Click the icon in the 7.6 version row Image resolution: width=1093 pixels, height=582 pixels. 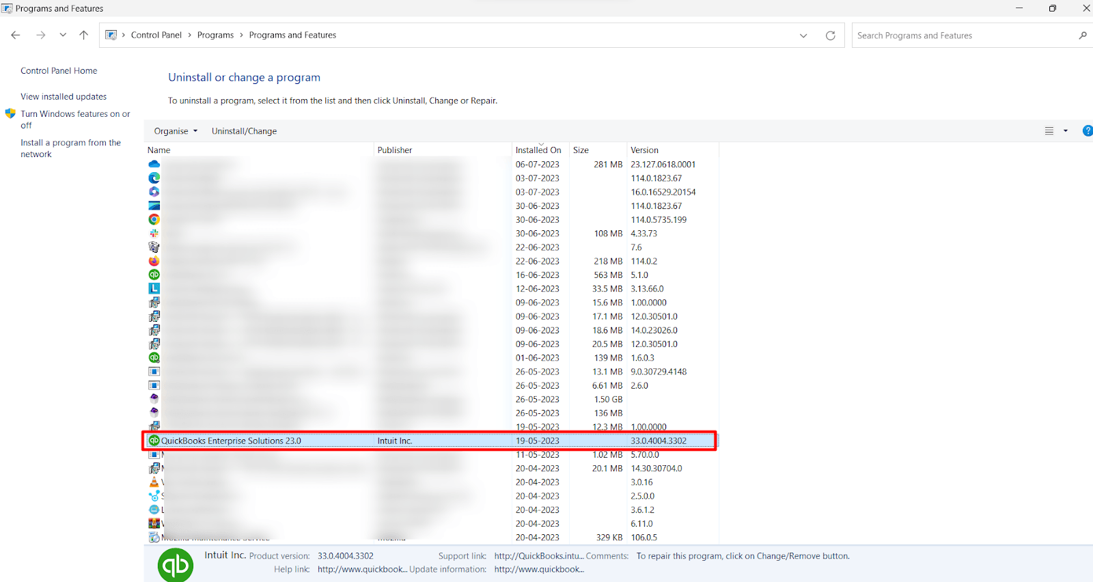point(154,247)
